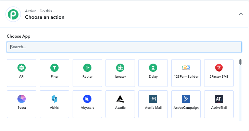Select the API app icon
The image size is (249, 131).
pyautogui.click(x=22, y=68)
